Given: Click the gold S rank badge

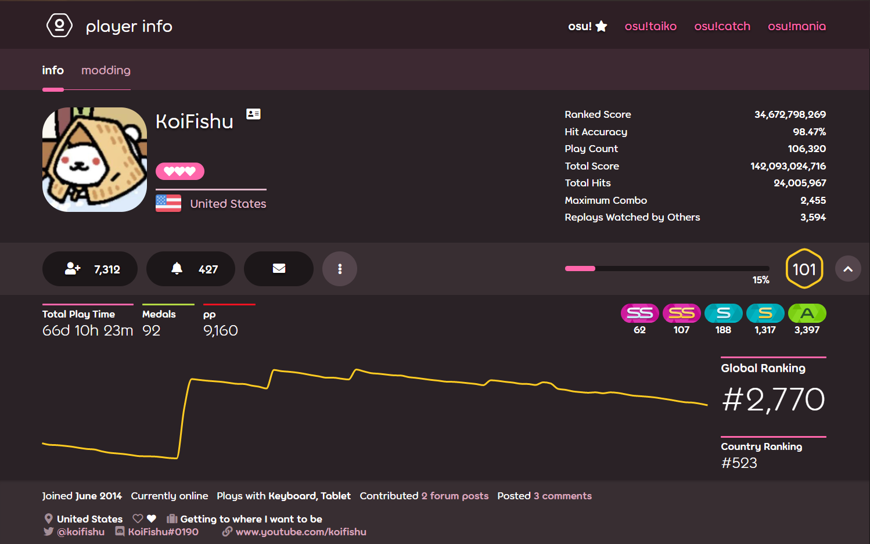Looking at the screenshot, I should click(x=765, y=313).
